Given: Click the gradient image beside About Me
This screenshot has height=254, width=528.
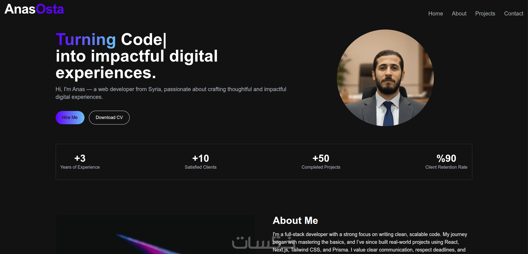Looking at the screenshot, I should tap(155, 235).
